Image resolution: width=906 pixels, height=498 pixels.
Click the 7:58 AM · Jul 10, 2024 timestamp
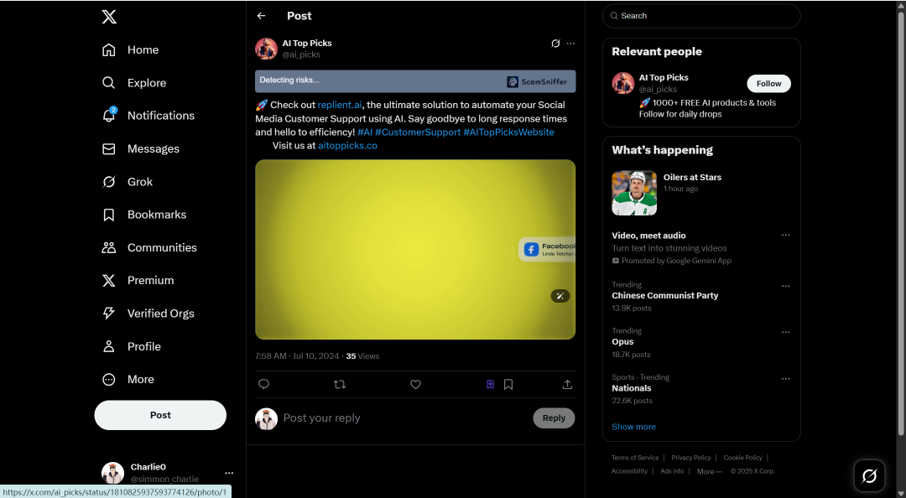(297, 355)
